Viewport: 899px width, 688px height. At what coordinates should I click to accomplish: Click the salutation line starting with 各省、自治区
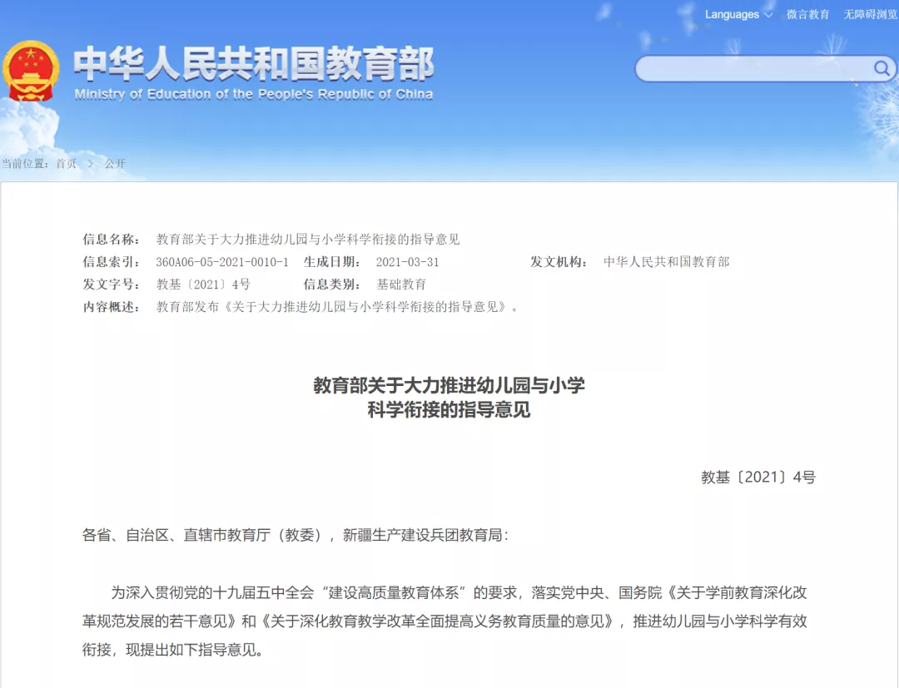click(295, 535)
